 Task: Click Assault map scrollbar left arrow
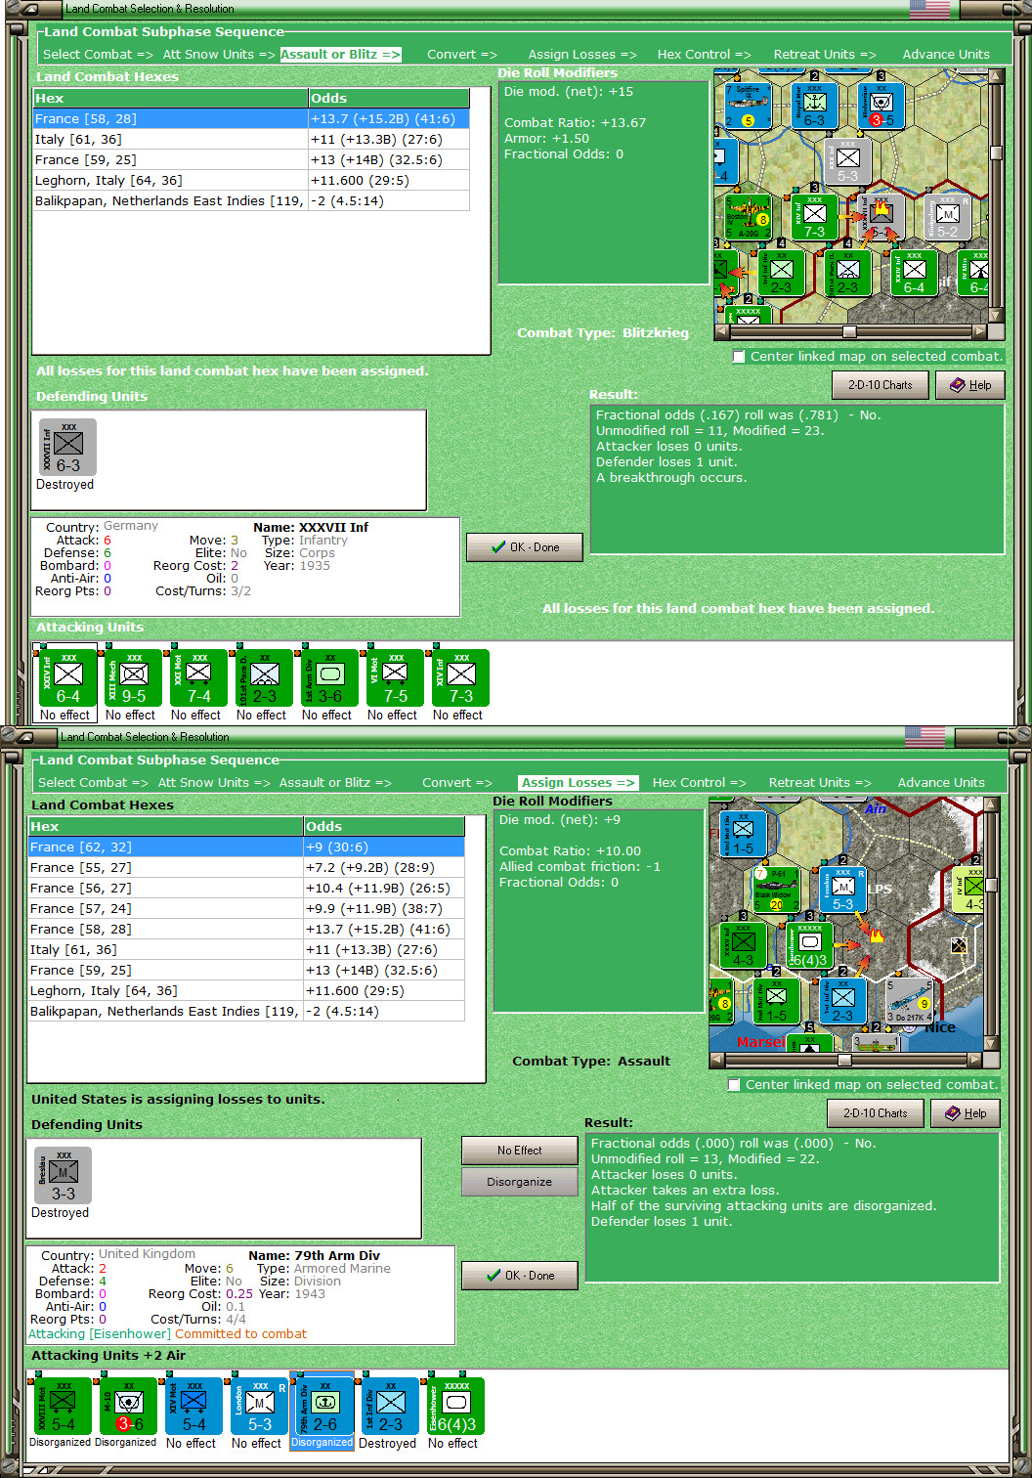(x=717, y=1060)
